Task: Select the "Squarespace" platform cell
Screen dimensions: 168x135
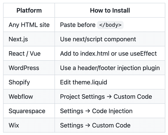Action: [x=27, y=111]
